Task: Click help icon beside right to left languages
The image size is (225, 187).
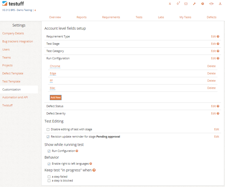Action: (91, 164)
